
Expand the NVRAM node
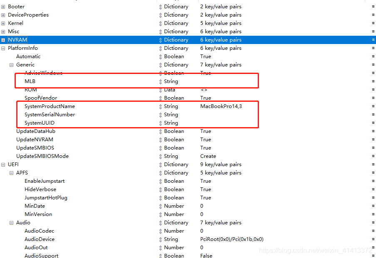[x=3, y=40]
